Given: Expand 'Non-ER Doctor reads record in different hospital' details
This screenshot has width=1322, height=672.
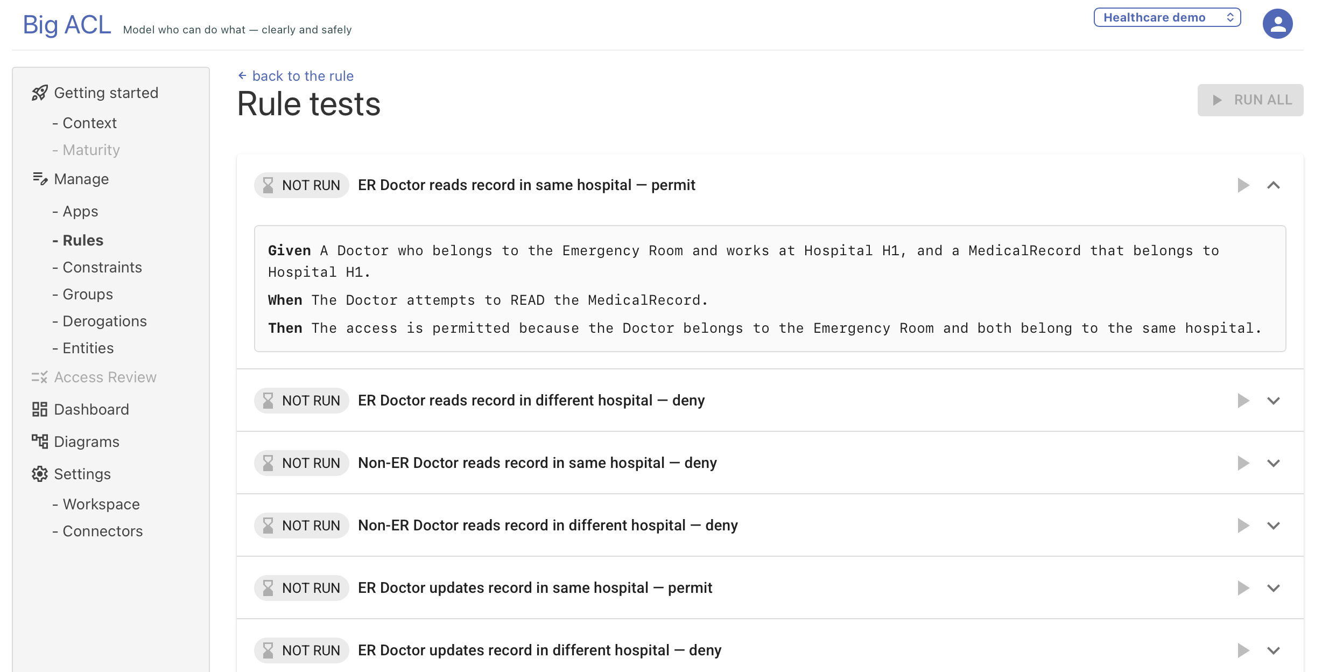Looking at the screenshot, I should pos(1274,526).
